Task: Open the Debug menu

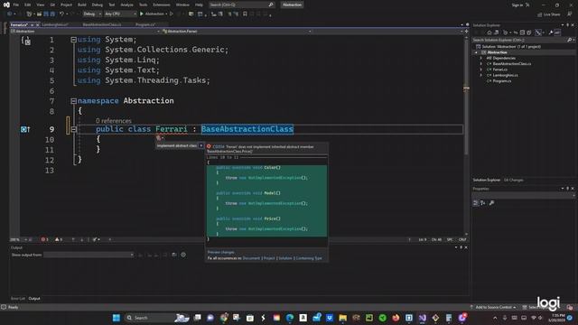Action: [x=98, y=5]
